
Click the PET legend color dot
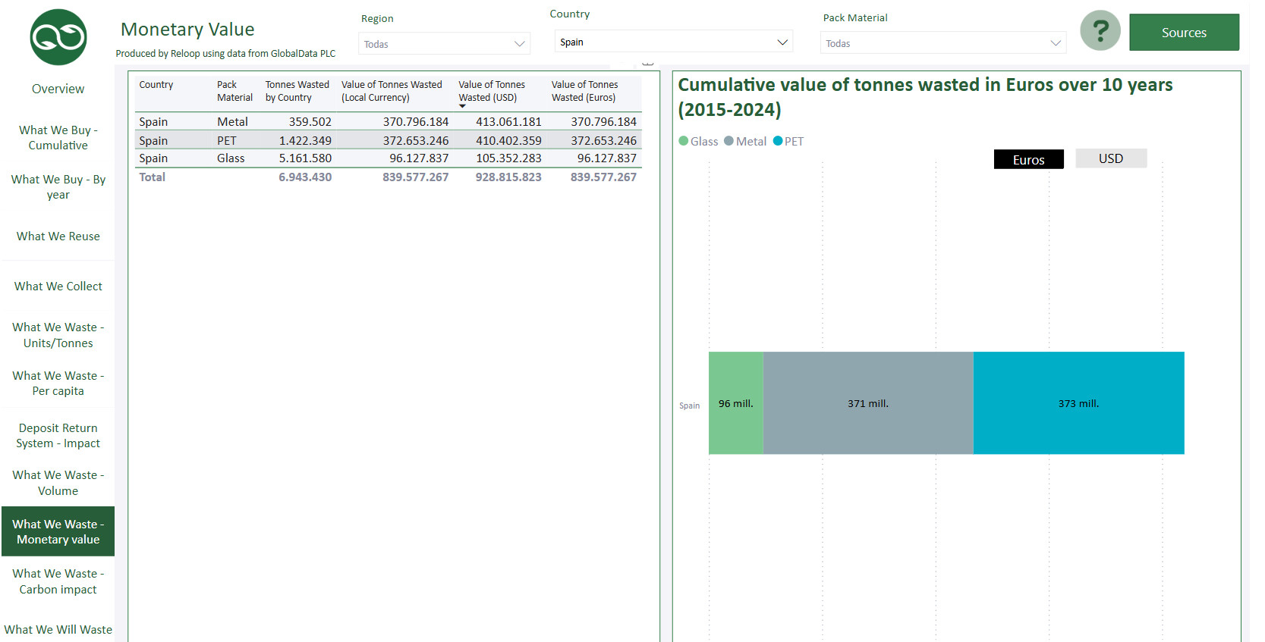777,141
